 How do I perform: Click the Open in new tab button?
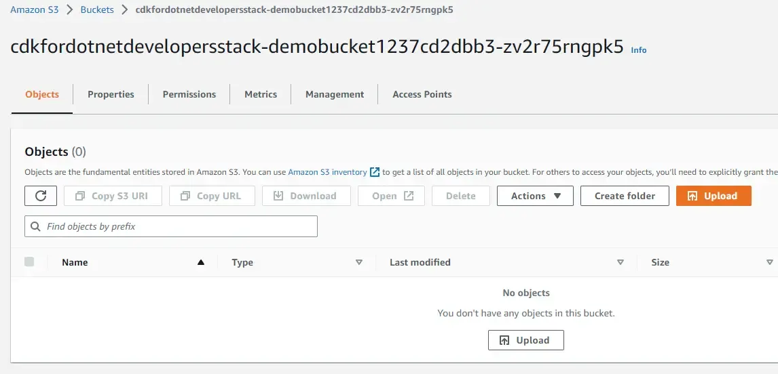[391, 196]
